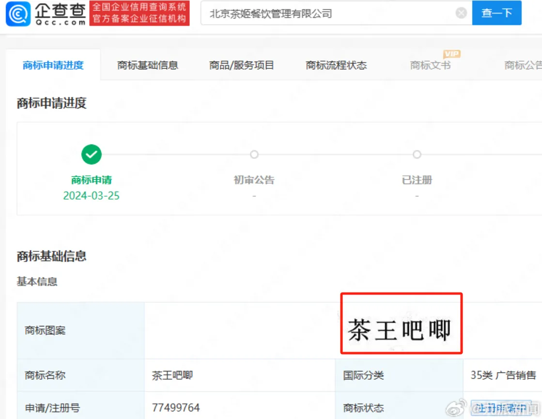Screen dimensions: 542x419
Task: Click the red 全国企业信用查询系统 banner
Action: [x=139, y=13]
